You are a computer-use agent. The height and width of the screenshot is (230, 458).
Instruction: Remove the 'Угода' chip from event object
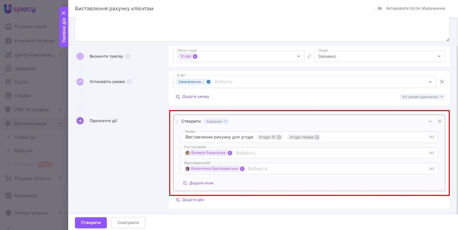[x=195, y=56]
